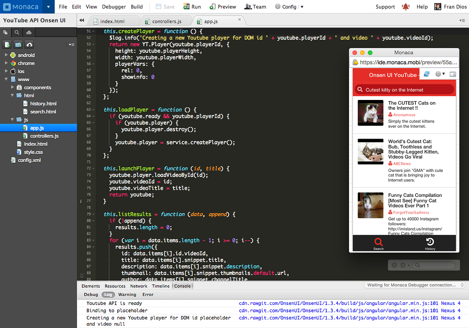Open the file tree options dropdown
The width and height of the screenshot is (469, 328).
(71, 45)
